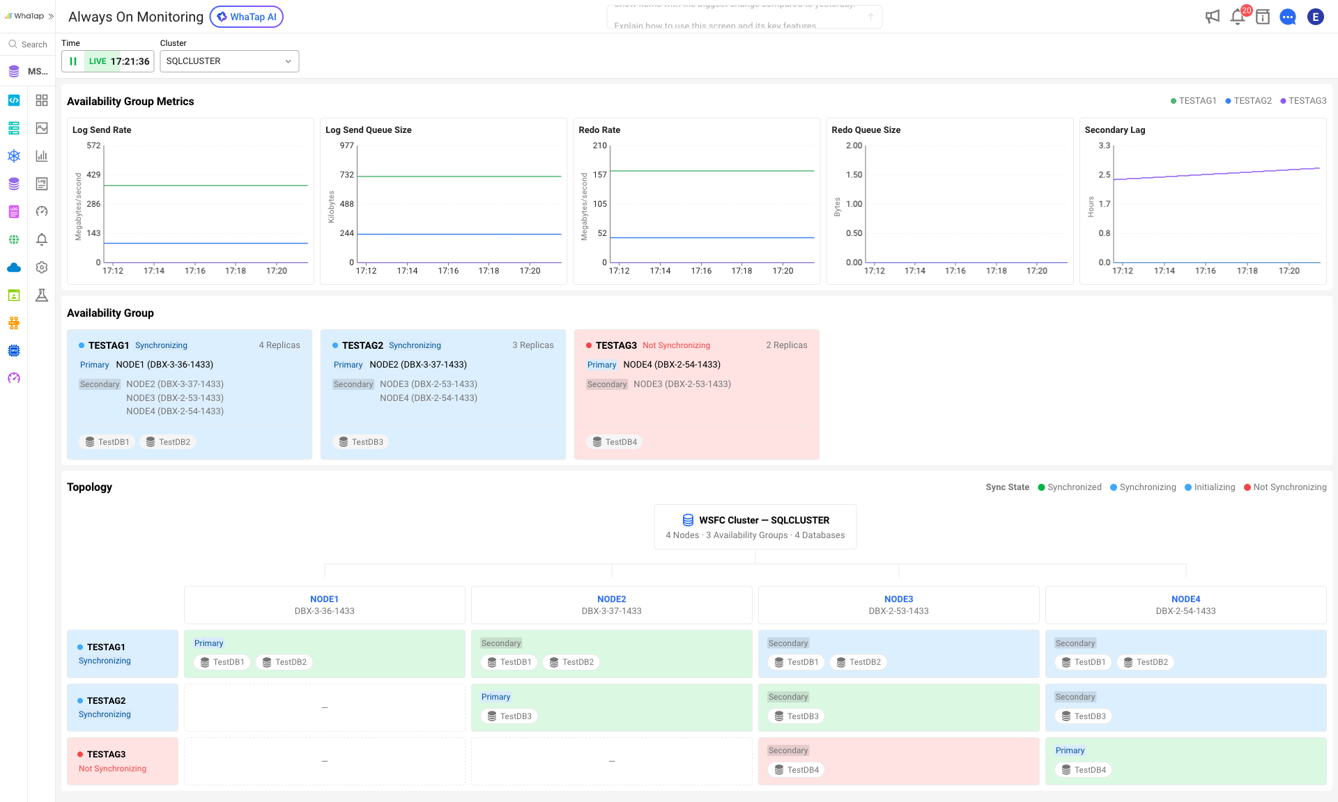Open the user profile avatar E
Screen dimensions: 1338x802
(x=1316, y=17)
